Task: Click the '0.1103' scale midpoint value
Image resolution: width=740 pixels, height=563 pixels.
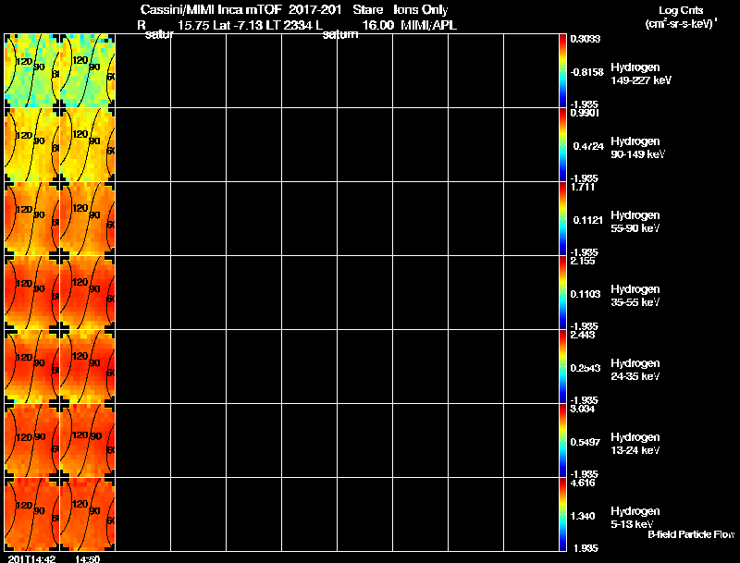Action: [586, 294]
